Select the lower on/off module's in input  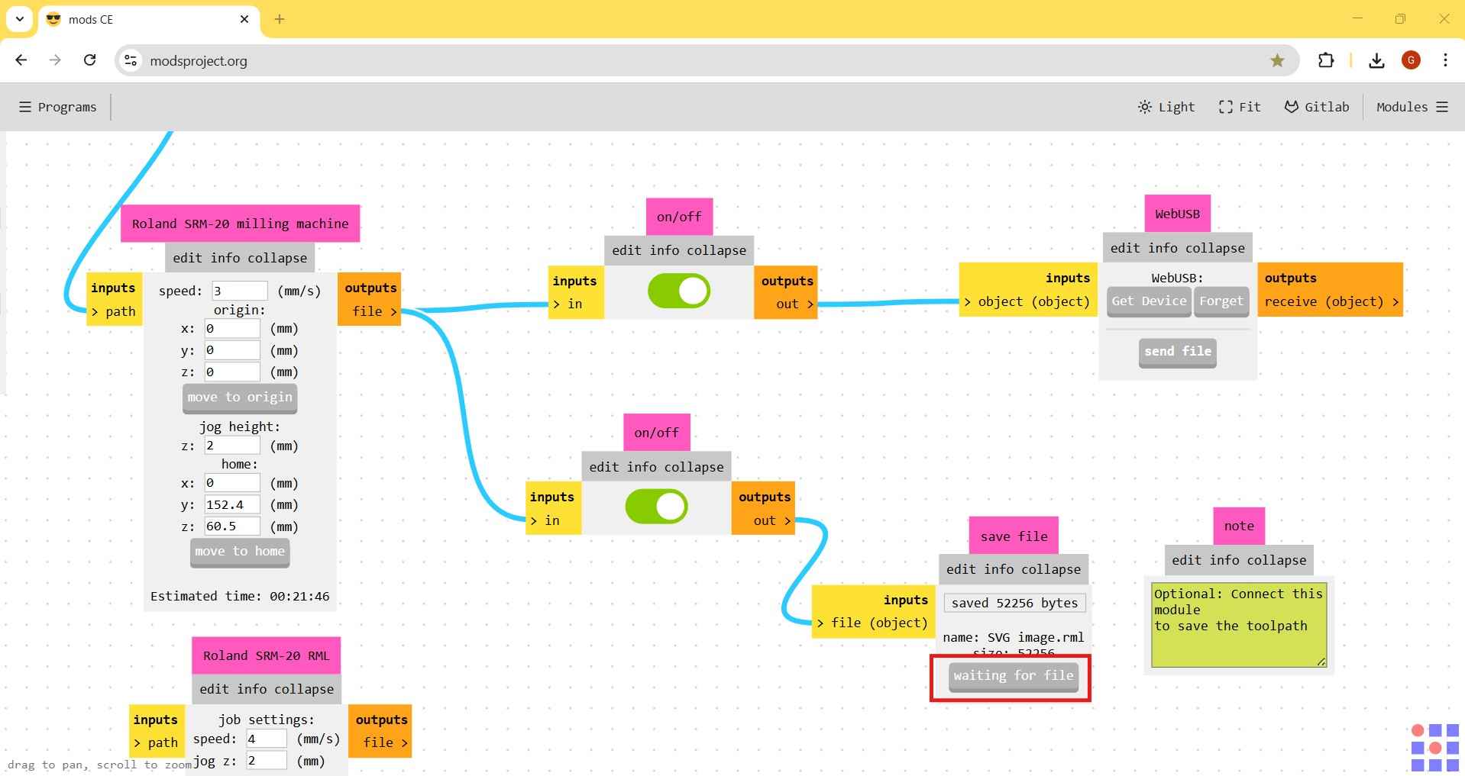click(545, 520)
